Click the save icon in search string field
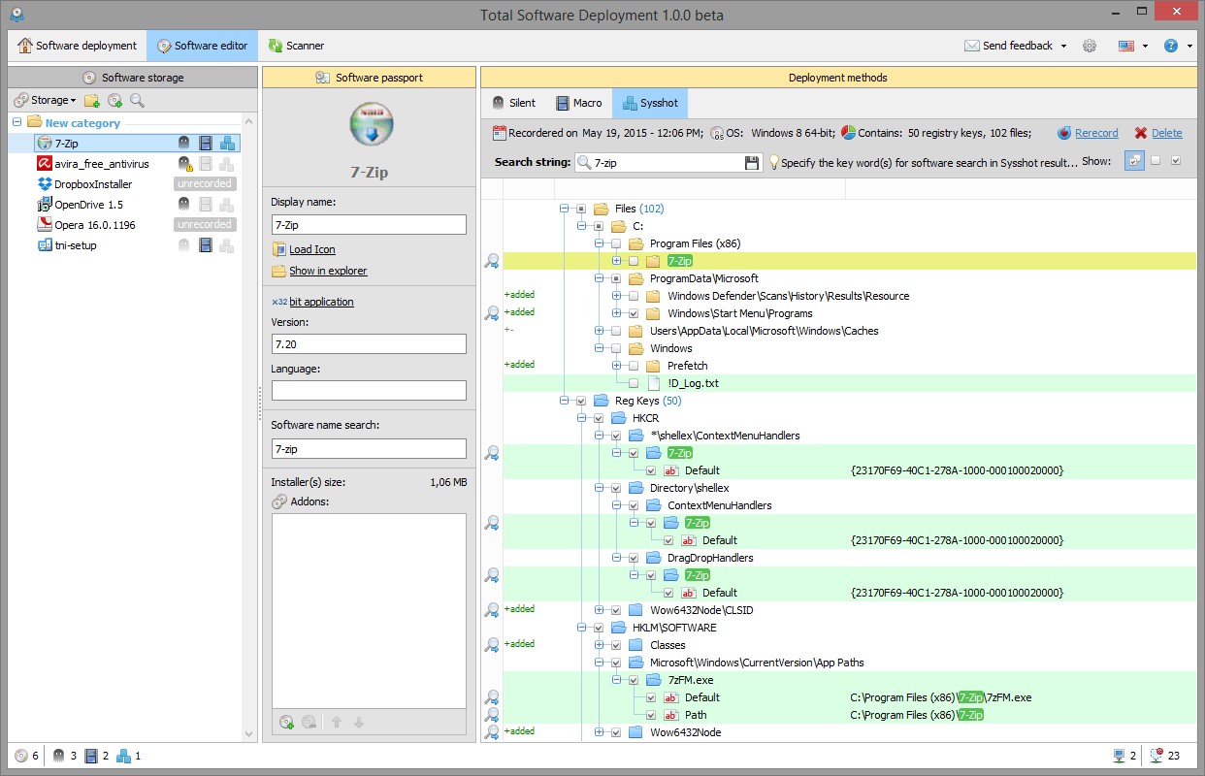The height and width of the screenshot is (776, 1205). pyautogui.click(x=751, y=163)
